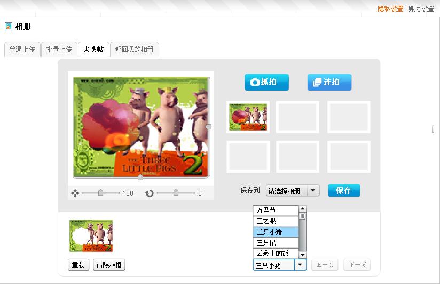Choose highlighted 三只小猪 list option

[x=276, y=232]
